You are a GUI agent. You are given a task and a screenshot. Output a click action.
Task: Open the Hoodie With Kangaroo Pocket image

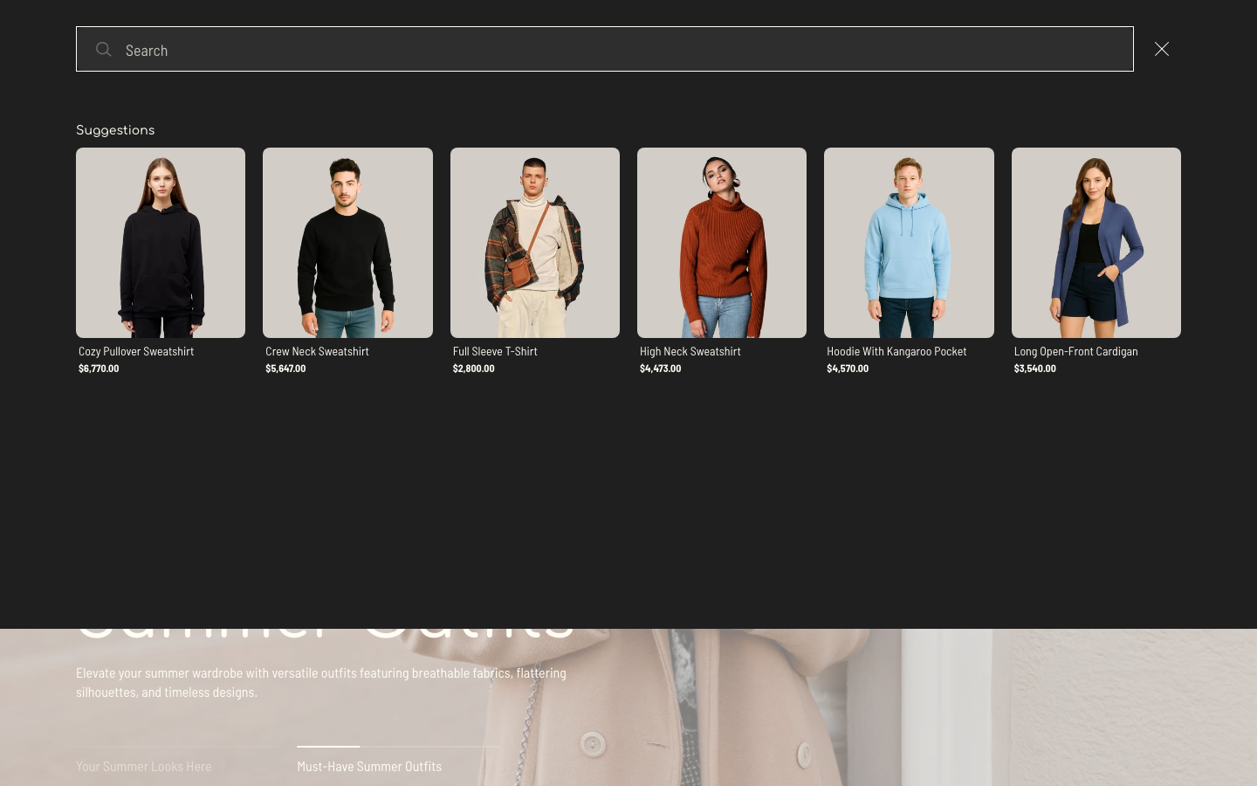[x=909, y=243]
